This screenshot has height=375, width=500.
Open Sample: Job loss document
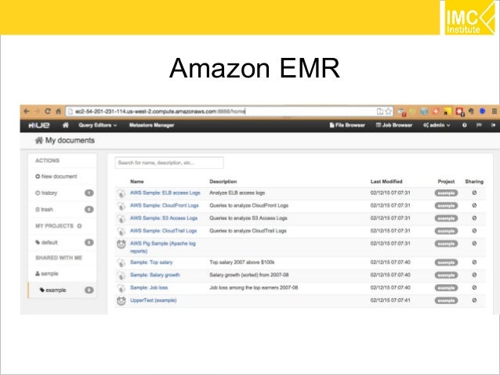pyautogui.click(x=149, y=287)
